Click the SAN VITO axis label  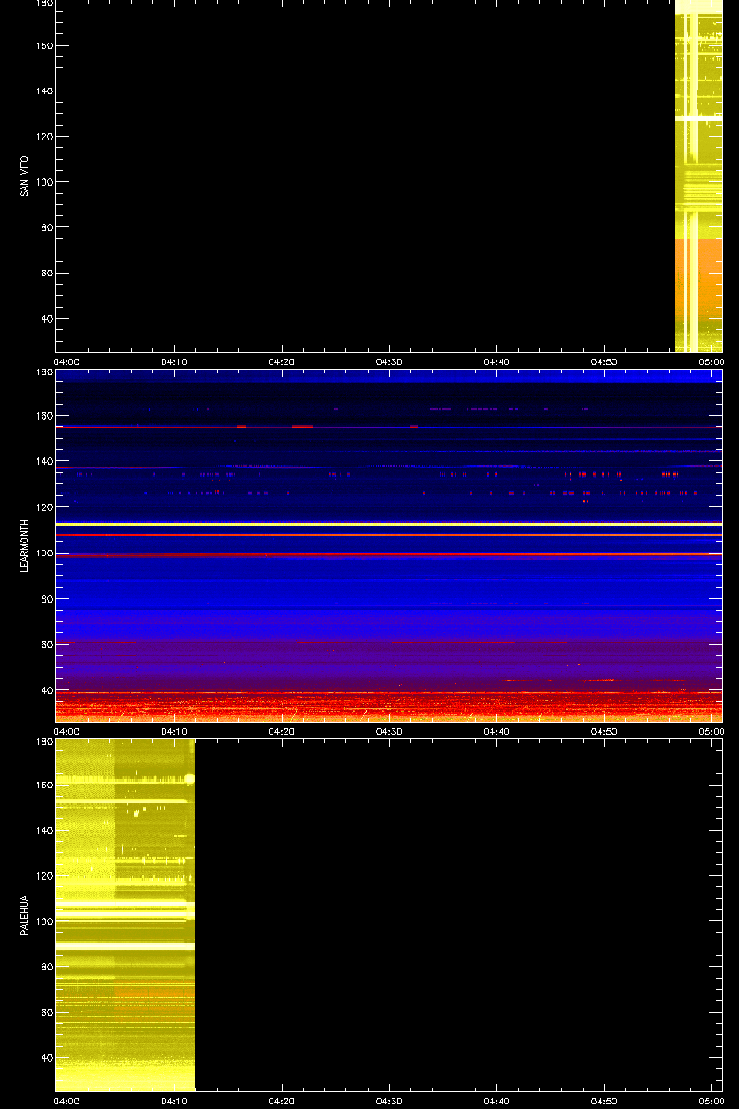[24, 176]
